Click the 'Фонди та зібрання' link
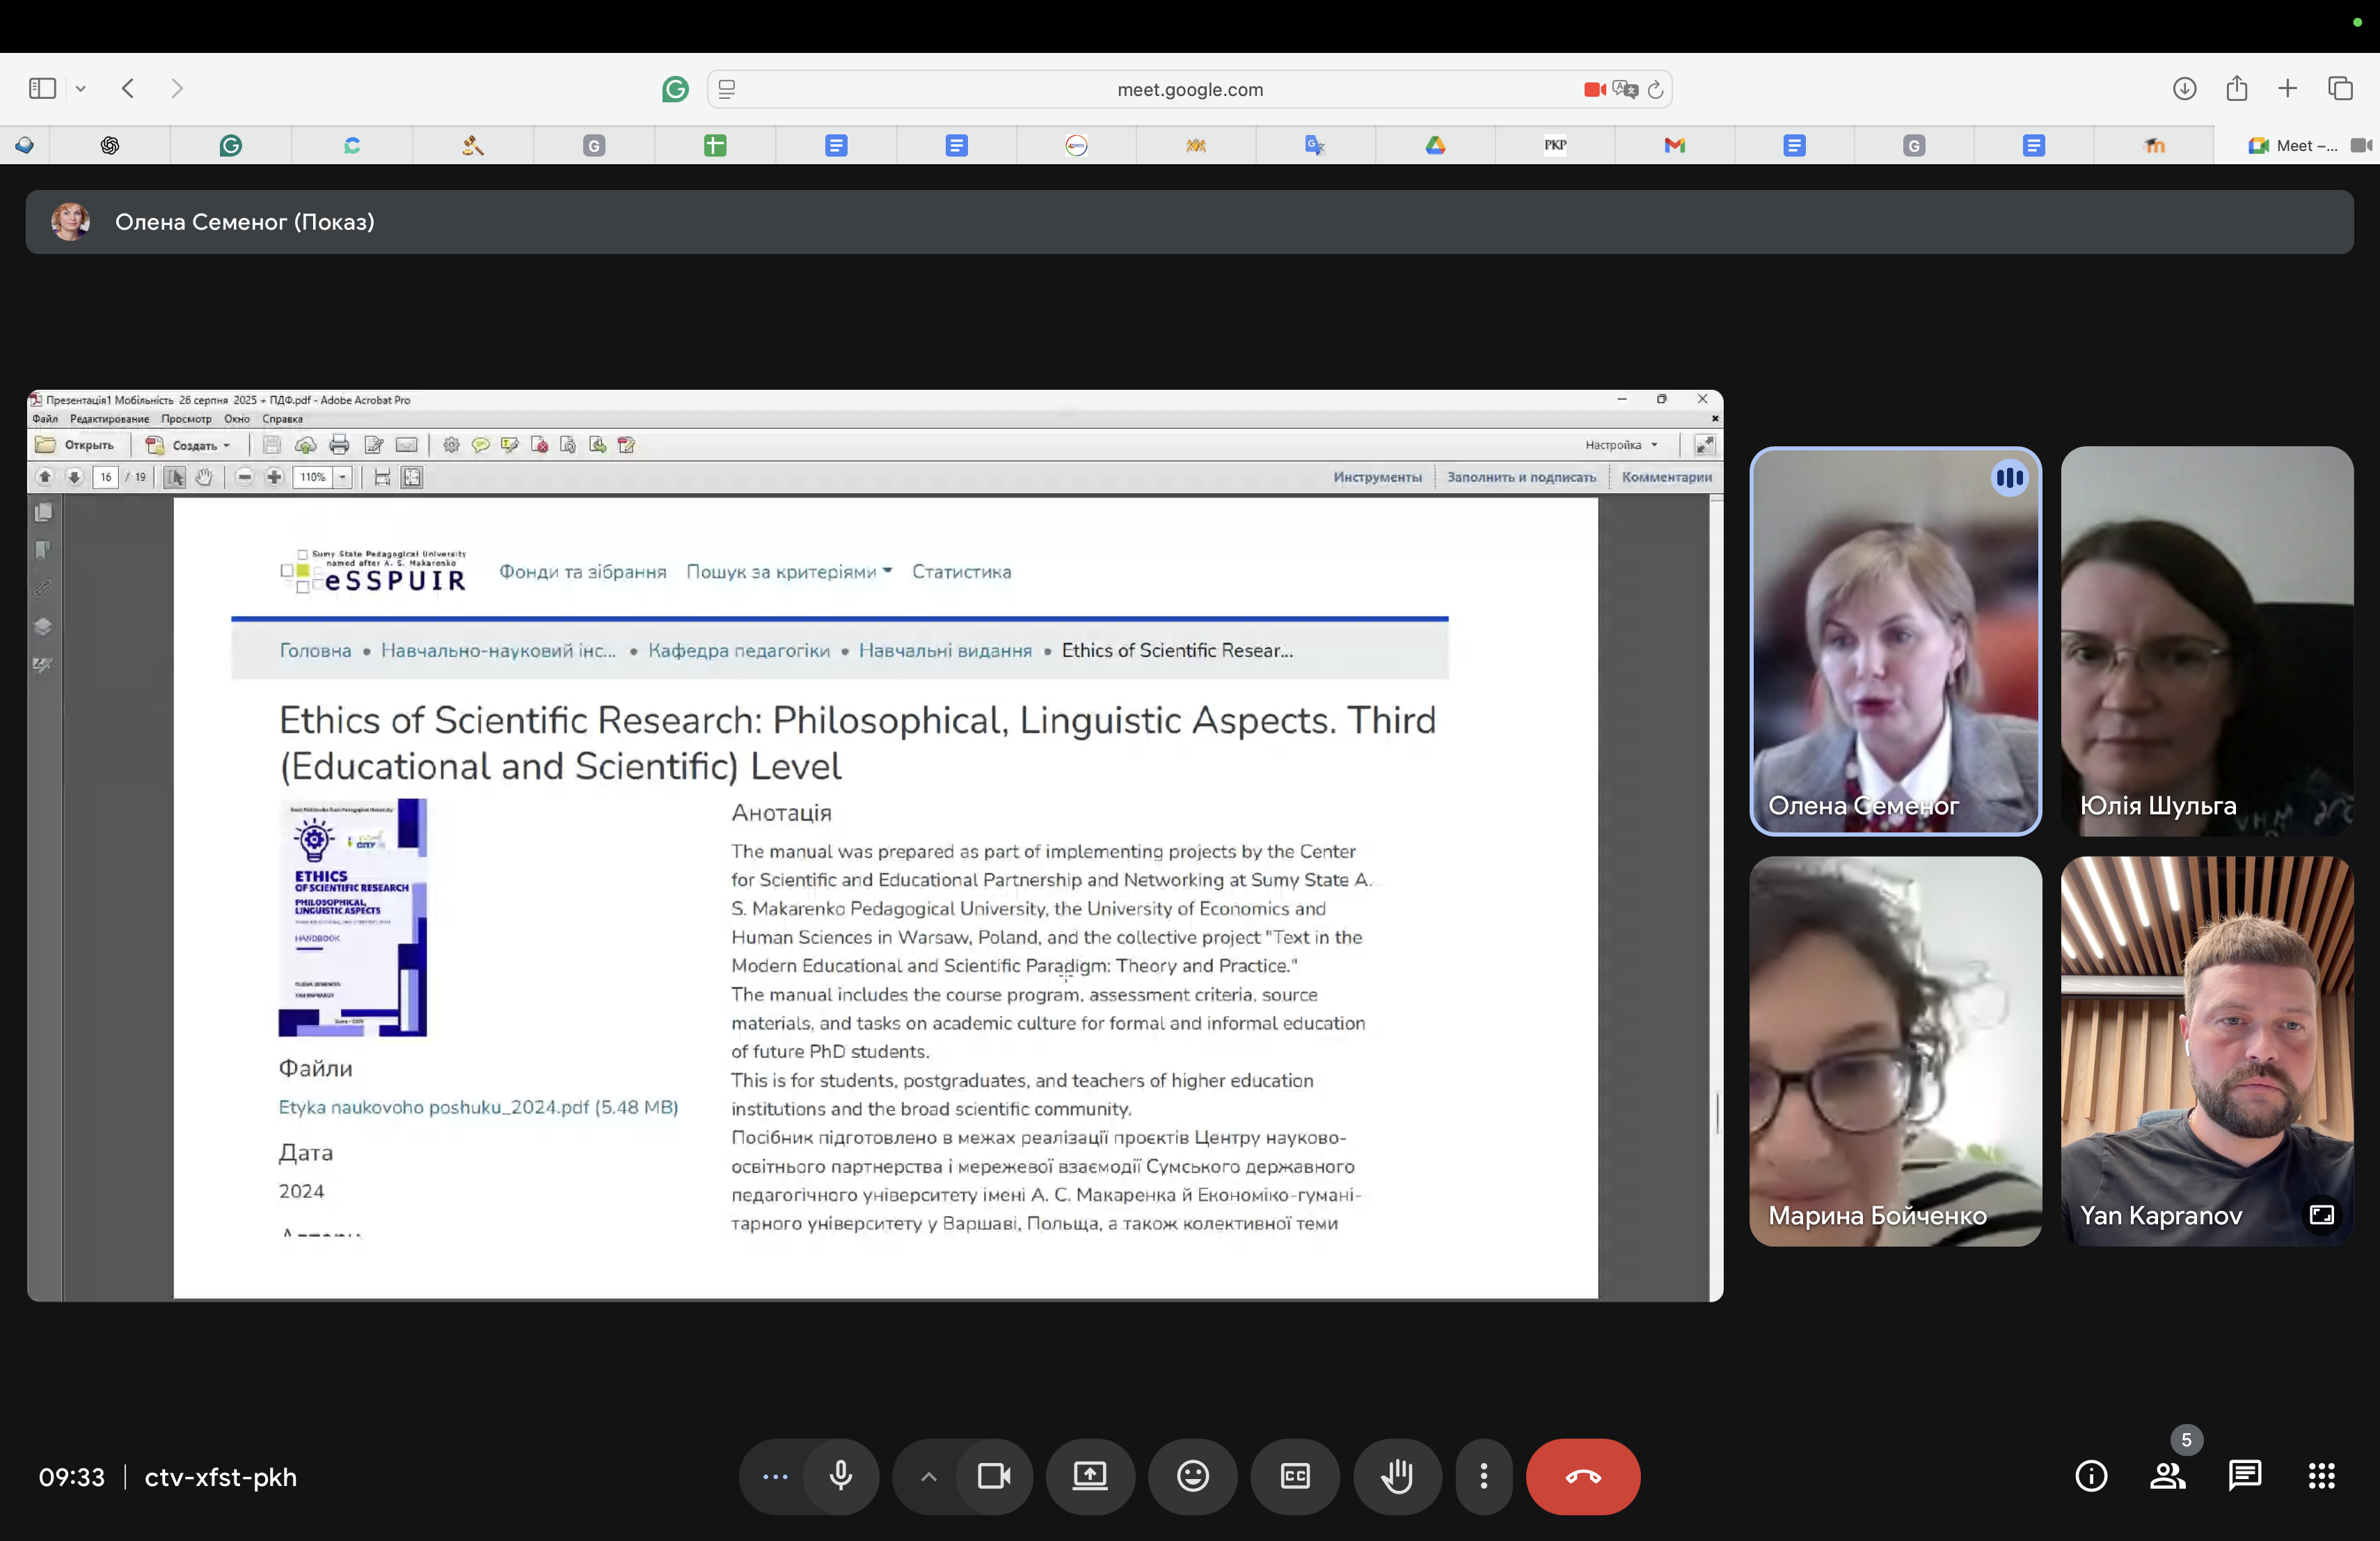The height and width of the screenshot is (1541, 2380). tap(583, 572)
